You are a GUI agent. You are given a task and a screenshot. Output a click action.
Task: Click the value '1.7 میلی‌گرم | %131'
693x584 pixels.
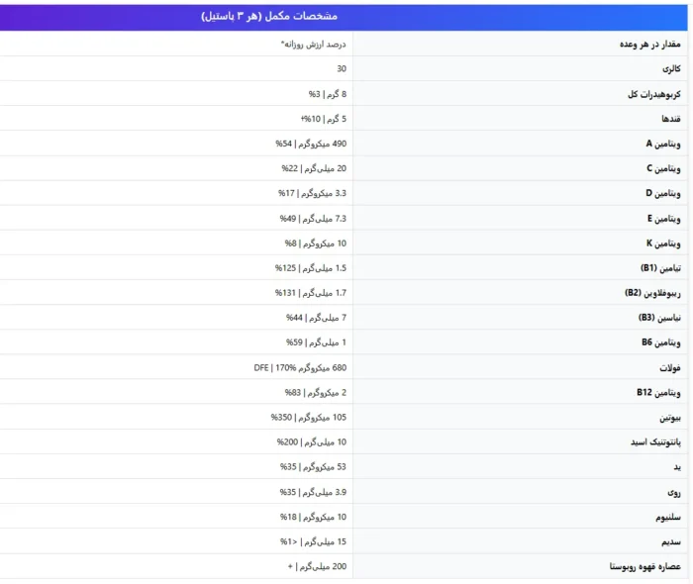pos(311,292)
